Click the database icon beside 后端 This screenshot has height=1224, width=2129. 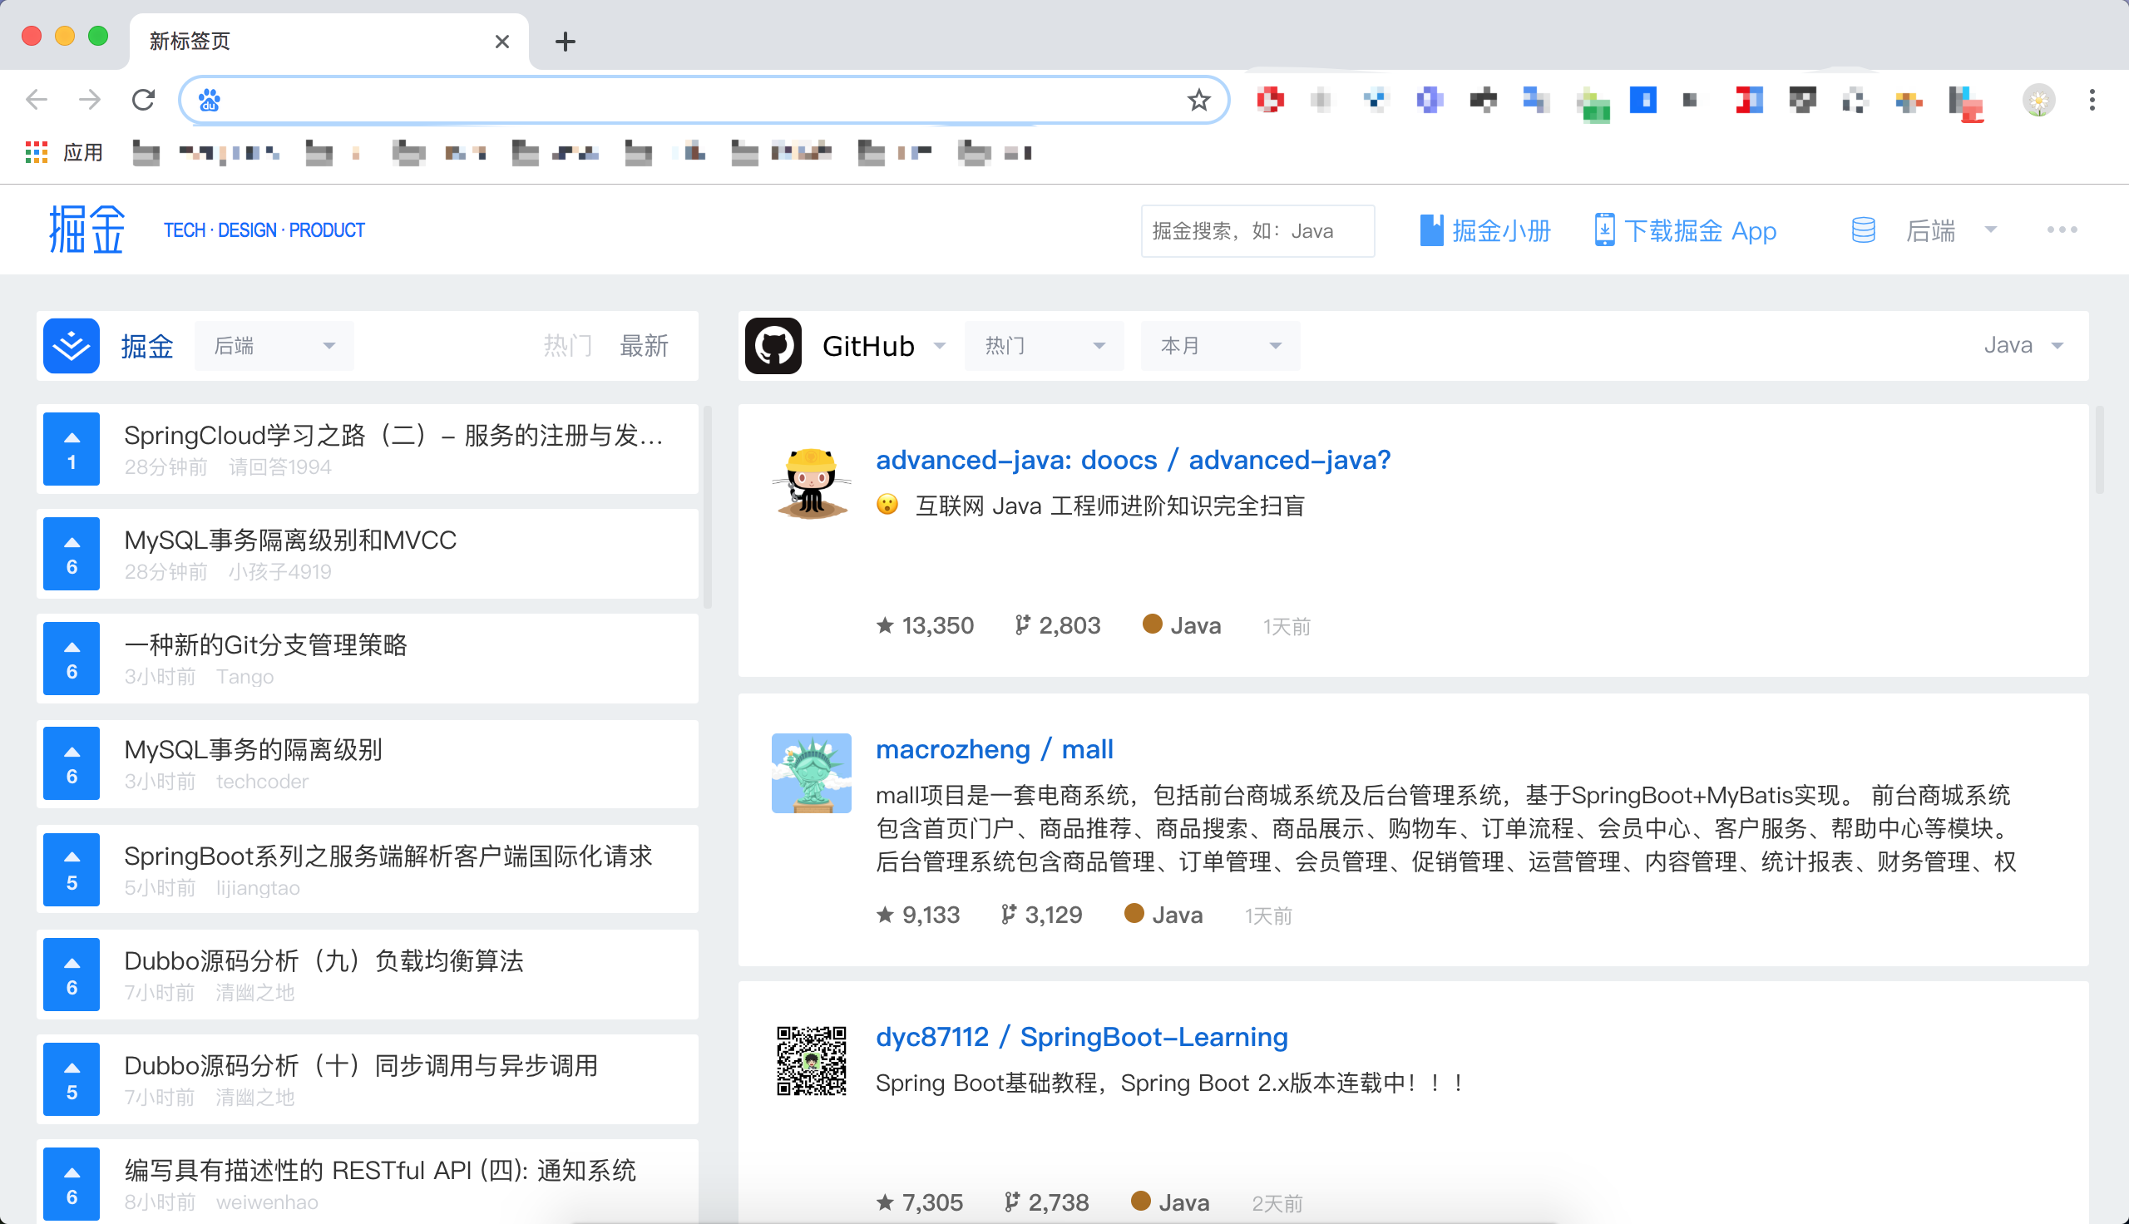pos(1864,230)
